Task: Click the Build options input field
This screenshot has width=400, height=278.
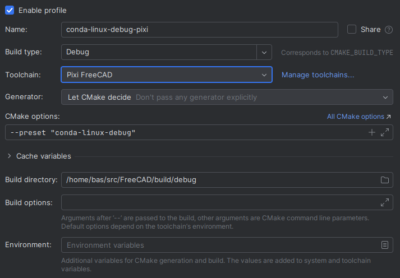Action: pos(219,202)
